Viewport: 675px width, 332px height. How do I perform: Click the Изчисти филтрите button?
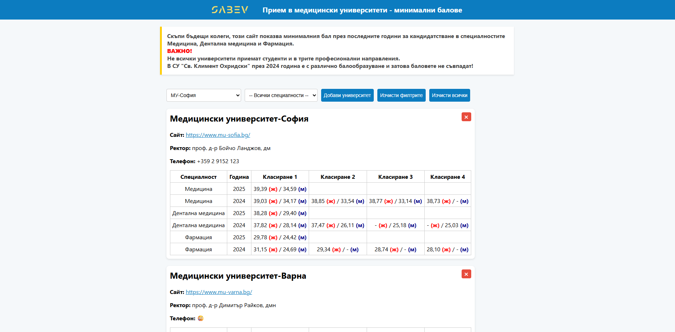pos(401,95)
